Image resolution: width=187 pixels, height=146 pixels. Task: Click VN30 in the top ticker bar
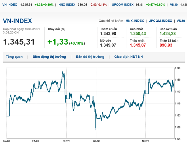(174, 5)
